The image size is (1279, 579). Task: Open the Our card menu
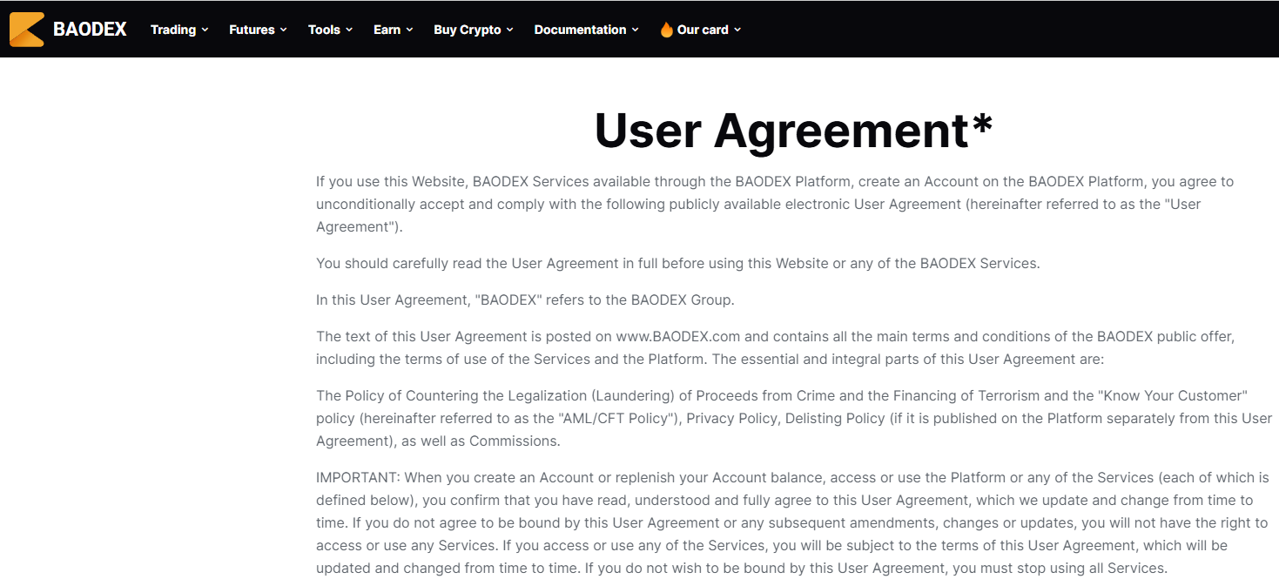click(701, 30)
